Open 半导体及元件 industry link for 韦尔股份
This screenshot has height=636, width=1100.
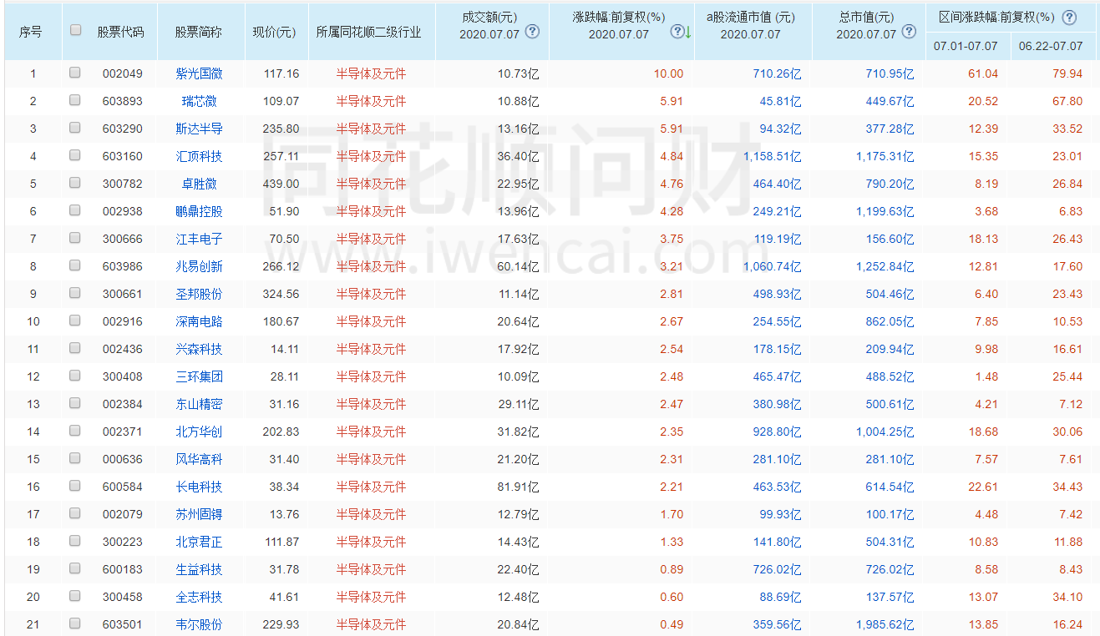(372, 624)
